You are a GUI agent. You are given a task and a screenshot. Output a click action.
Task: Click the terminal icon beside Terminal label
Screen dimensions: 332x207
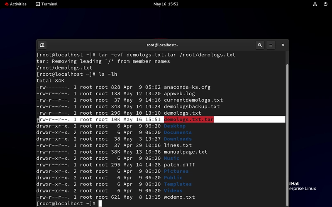tap(38, 4)
